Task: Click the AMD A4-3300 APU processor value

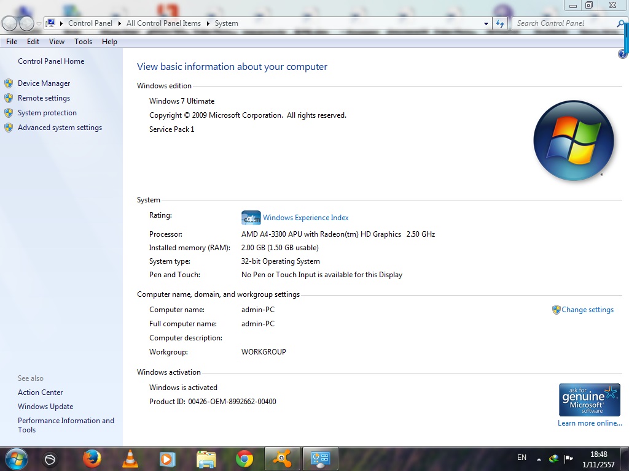Action: coord(338,234)
